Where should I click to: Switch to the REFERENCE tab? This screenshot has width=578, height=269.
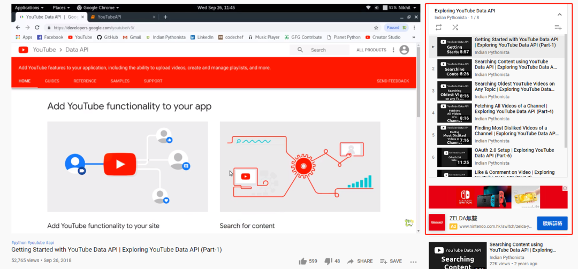click(x=85, y=81)
